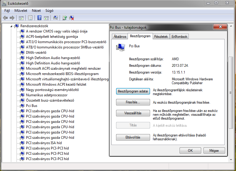Click Microsoft Windows Hardware Compatibility Publisher text
Image resolution: width=236 pixels, height=171 pixels.
point(192,81)
